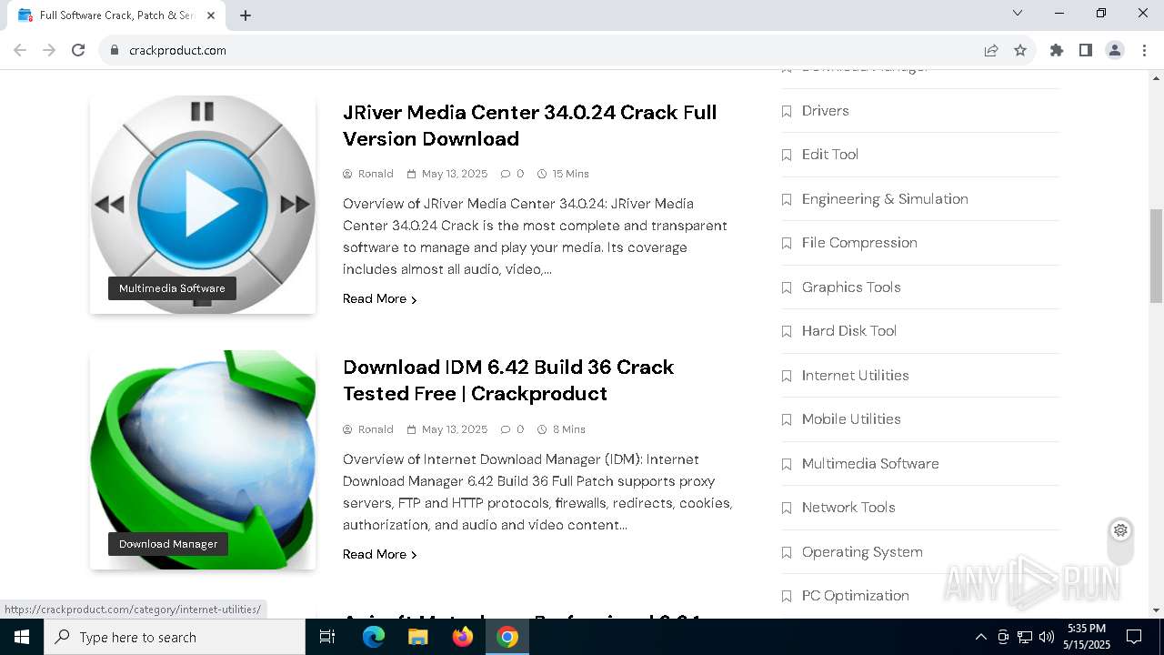Open the PC Optimization category

tap(856, 596)
